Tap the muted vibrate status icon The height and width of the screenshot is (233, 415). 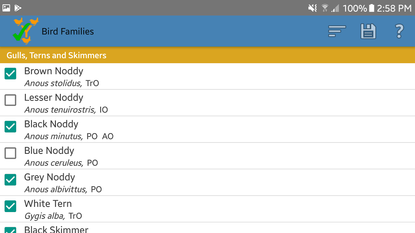[312, 8]
